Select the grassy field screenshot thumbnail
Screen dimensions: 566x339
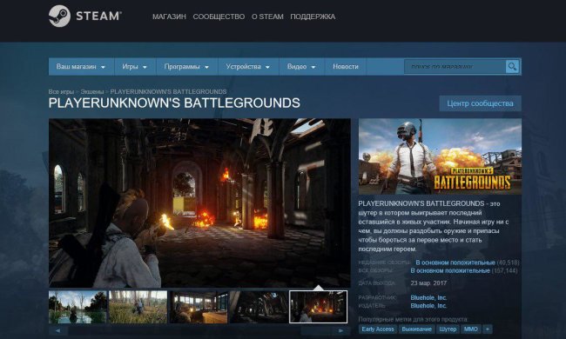(138, 307)
